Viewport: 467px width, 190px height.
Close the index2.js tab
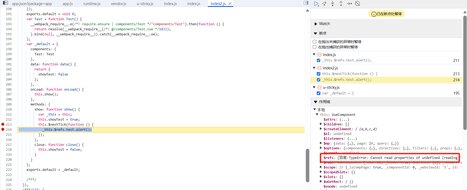click(230, 4)
